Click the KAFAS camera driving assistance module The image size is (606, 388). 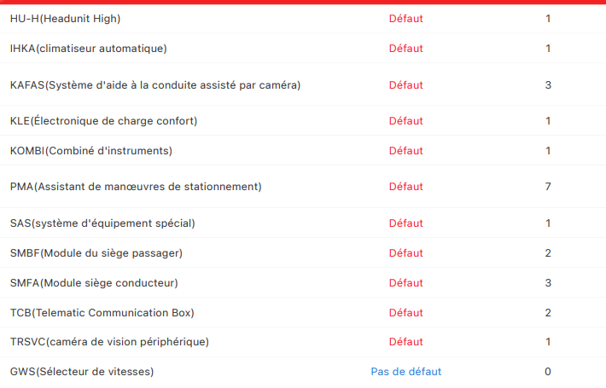pyautogui.click(x=154, y=85)
